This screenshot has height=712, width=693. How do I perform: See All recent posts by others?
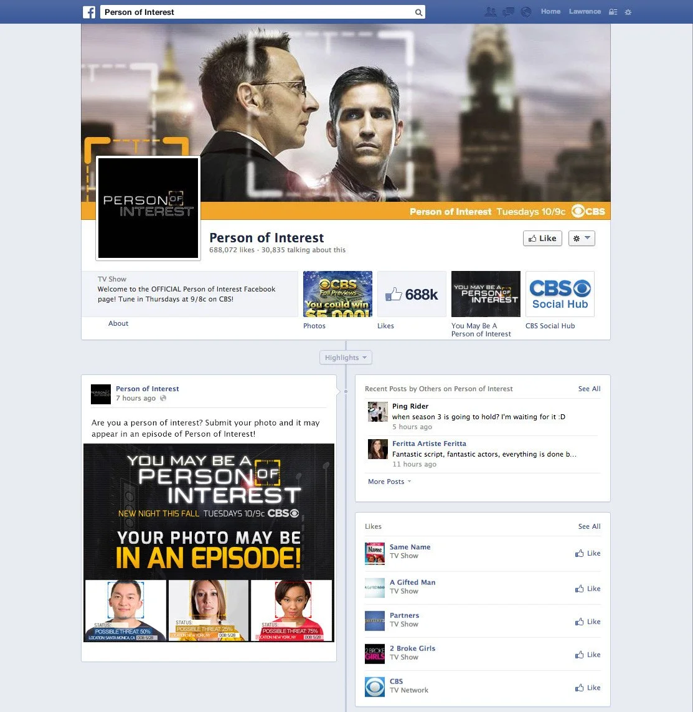pos(589,389)
